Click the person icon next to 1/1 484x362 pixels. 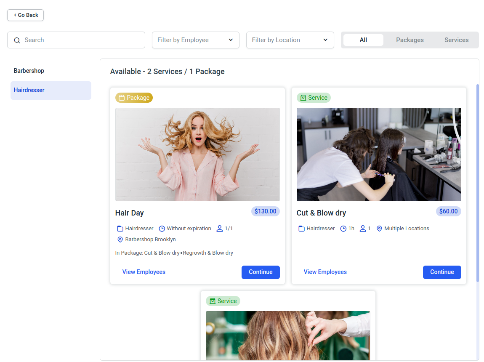point(219,229)
